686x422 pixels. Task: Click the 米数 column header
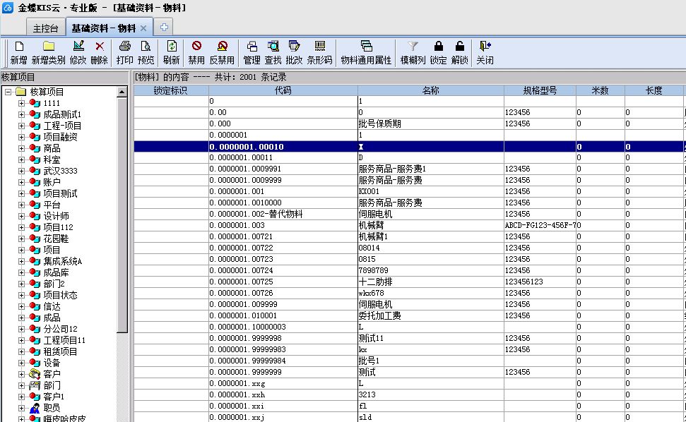601,90
